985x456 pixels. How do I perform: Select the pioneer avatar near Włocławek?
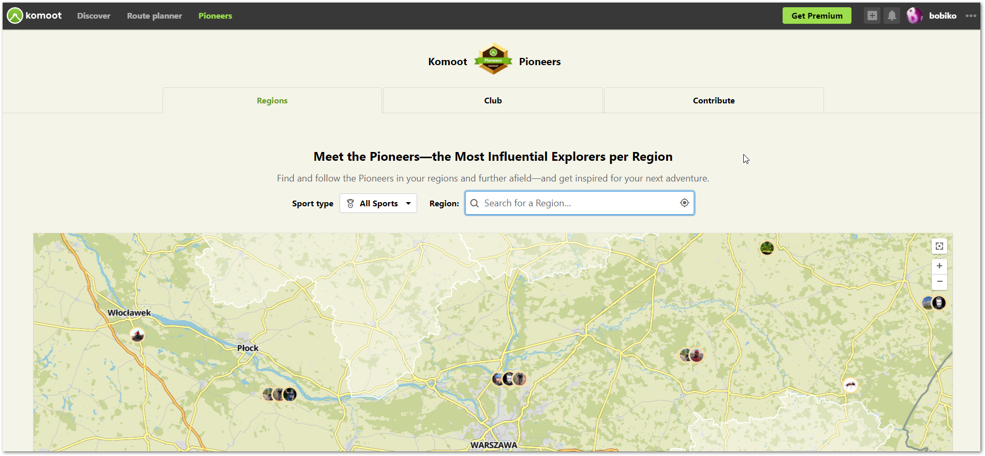(137, 335)
